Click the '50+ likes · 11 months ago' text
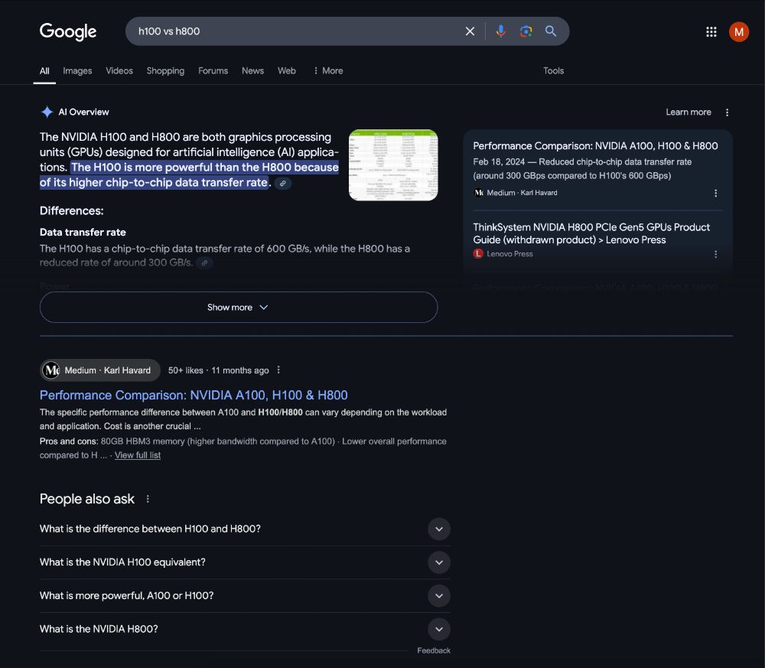This screenshot has height=668, width=765. [x=219, y=370]
